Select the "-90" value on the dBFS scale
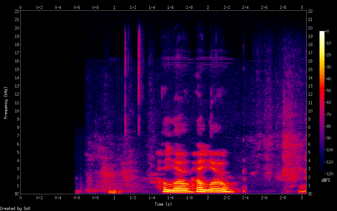This screenshot has width=337, height=211. coord(328,138)
